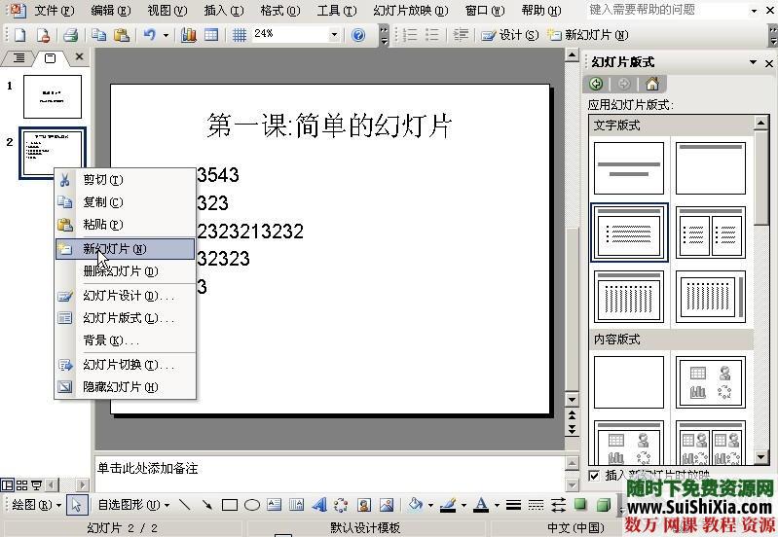The width and height of the screenshot is (778, 537).
Task: Choose 幻灯片切换(T)... from the context menu
Action: pos(125,365)
